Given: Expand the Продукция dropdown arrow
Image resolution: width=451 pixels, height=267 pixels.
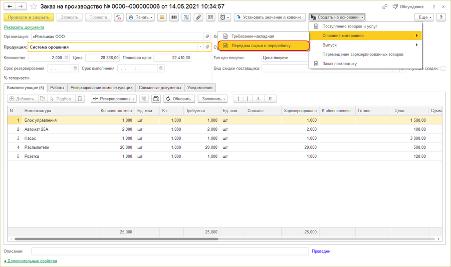Looking at the screenshot, I should [x=200, y=47].
